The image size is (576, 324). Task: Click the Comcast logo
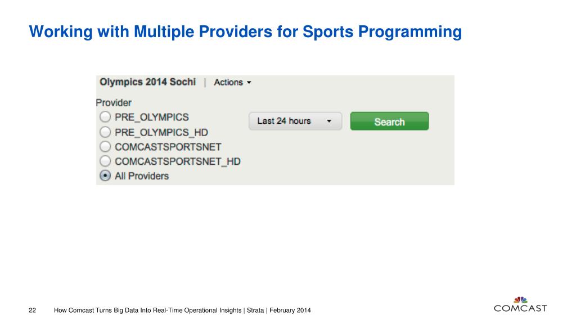520,304
